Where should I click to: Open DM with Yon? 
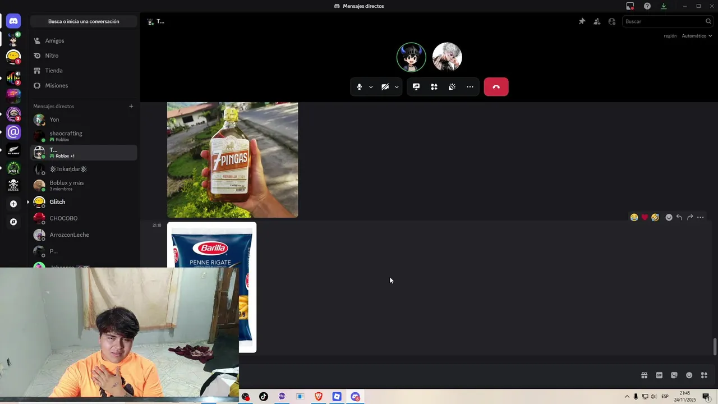coord(84,120)
